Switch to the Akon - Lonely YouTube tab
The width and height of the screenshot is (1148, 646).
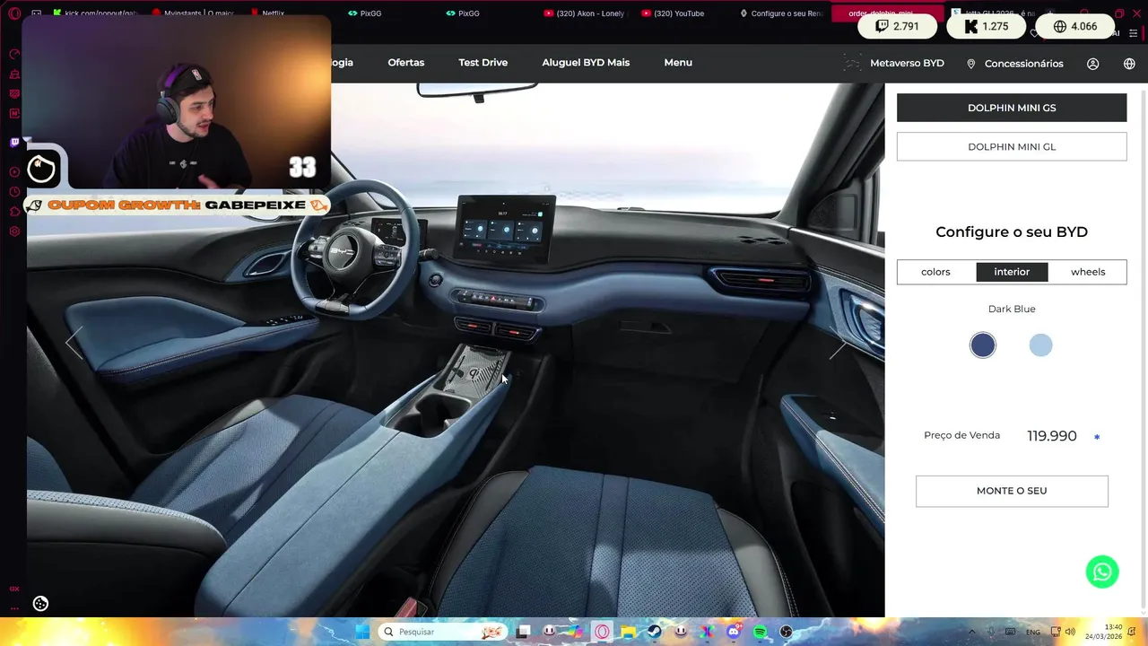[586, 13]
